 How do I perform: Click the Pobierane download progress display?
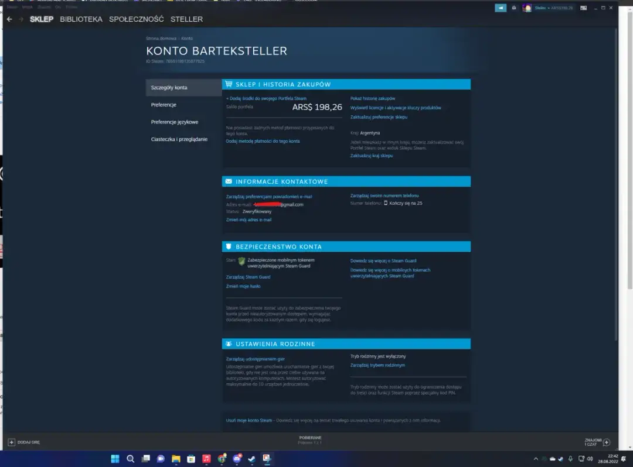[x=309, y=439]
